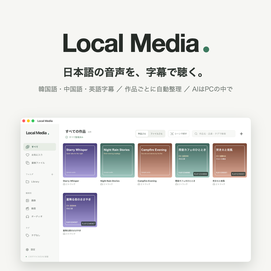
Task: Click the Night Rain Stories title below its cover
Action: pos(110,181)
